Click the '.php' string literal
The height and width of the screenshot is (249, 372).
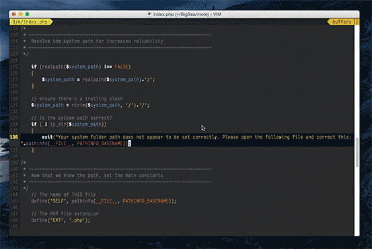77,220
